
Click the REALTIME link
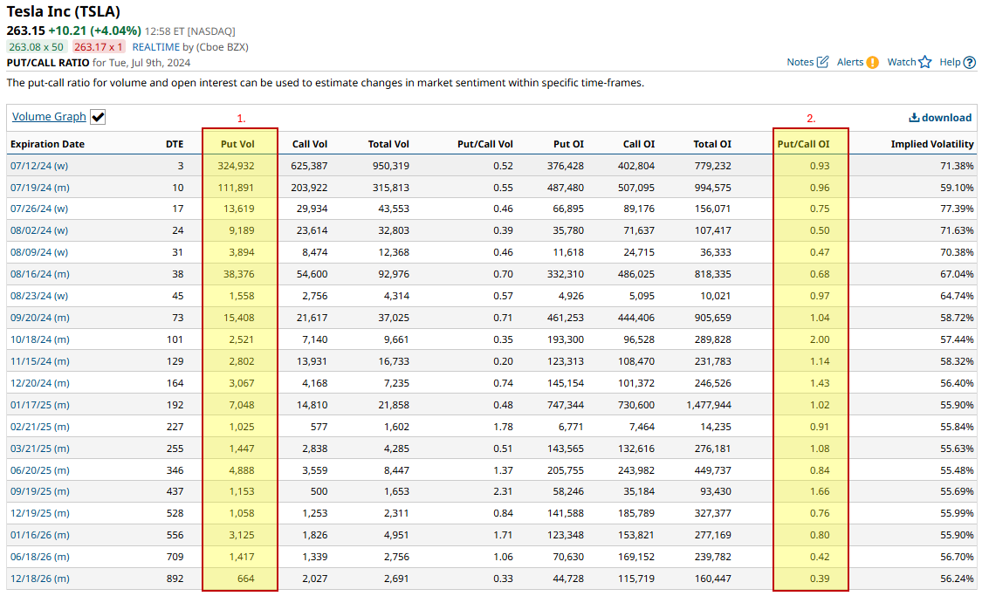pyautogui.click(x=156, y=47)
